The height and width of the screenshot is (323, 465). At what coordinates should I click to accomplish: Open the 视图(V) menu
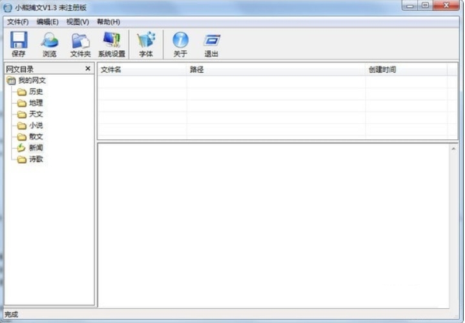point(77,22)
